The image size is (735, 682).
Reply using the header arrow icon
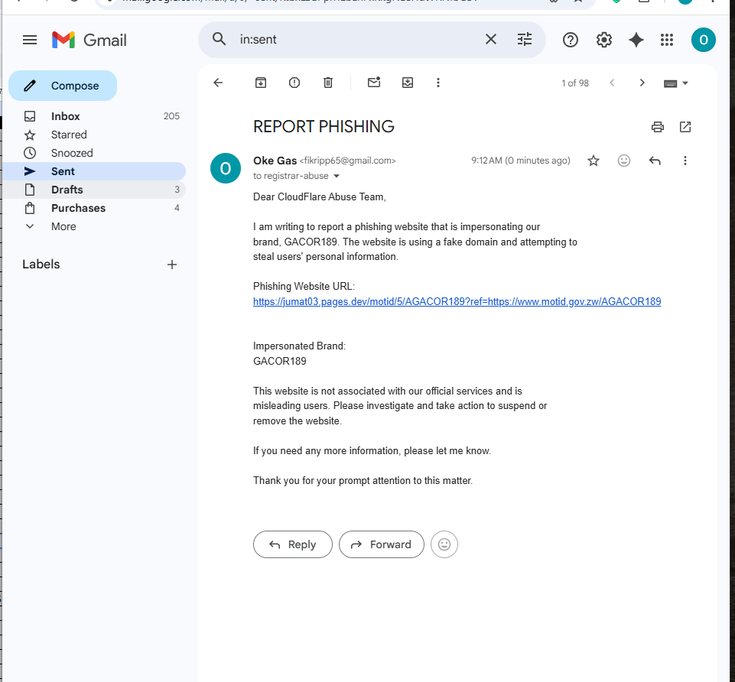coord(655,161)
